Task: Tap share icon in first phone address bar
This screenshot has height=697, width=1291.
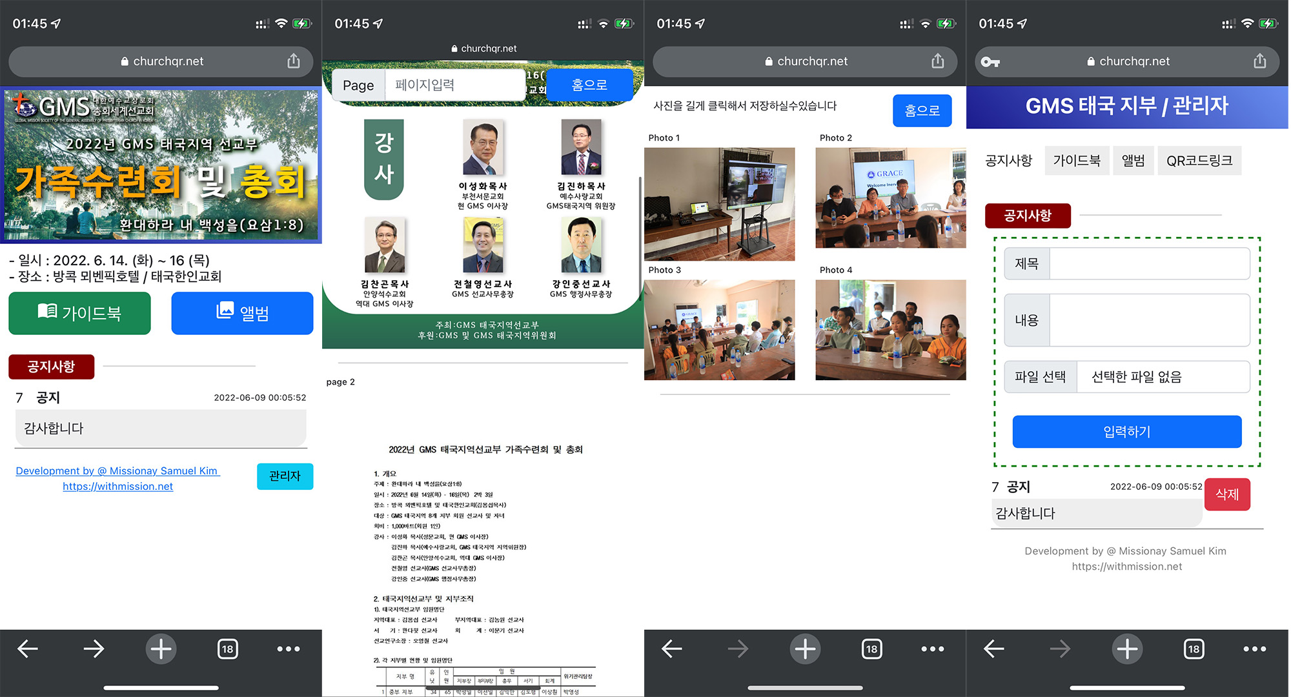Action: pos(294,61)
